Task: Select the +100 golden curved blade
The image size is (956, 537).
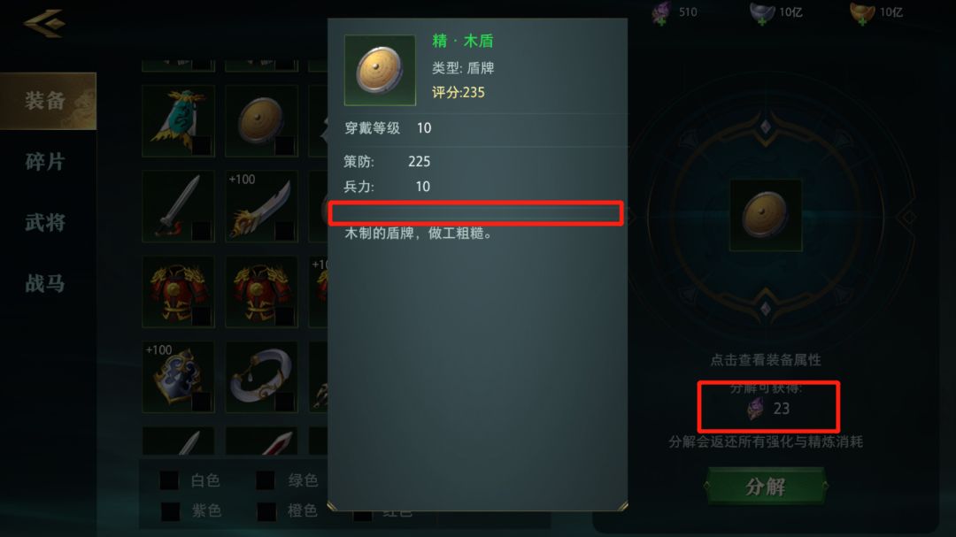Action: (x=261, y=206)
